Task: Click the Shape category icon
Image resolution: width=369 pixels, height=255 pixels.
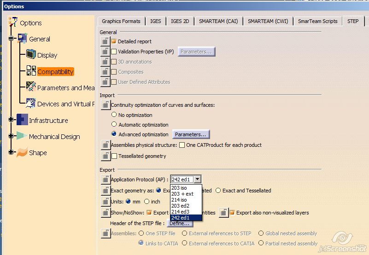Action: tap(22, 153)
